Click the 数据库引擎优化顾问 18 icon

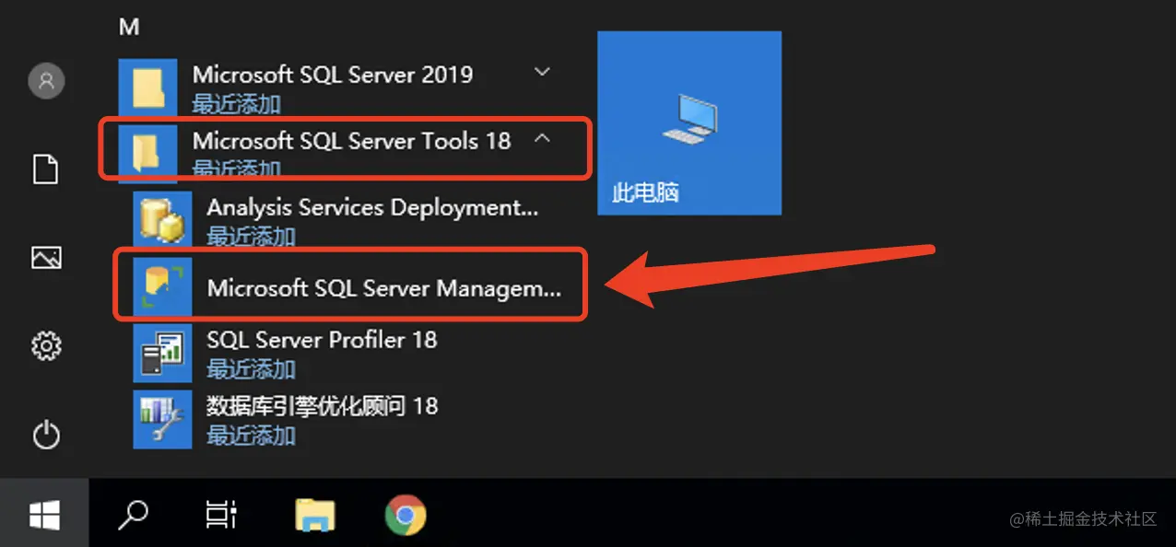point(162,418)
